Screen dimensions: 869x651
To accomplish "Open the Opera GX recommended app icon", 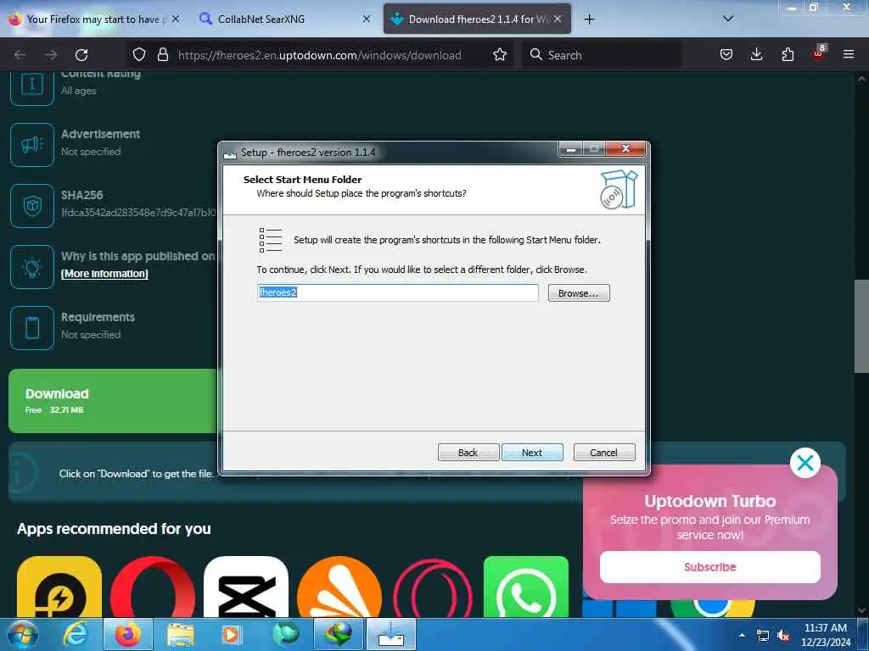I will pyautogui.click(x=433, y=587).
